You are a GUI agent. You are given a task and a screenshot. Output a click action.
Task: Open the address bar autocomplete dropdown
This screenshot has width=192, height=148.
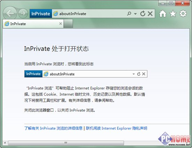[x=135, y=14]
